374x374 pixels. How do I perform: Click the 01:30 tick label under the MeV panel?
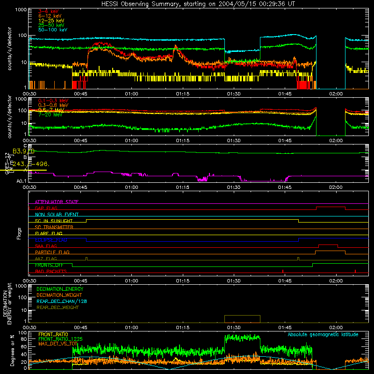234,141
